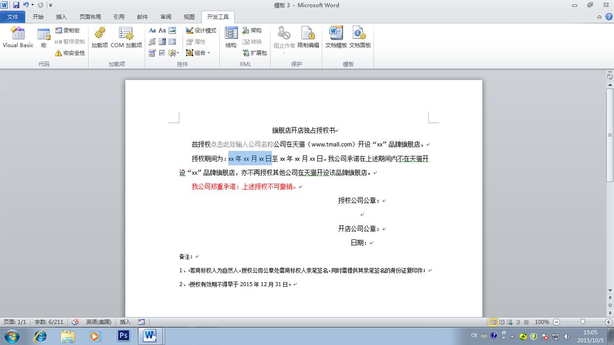
Task: Switch to Draft view
Action: click(x=526, y=322)
